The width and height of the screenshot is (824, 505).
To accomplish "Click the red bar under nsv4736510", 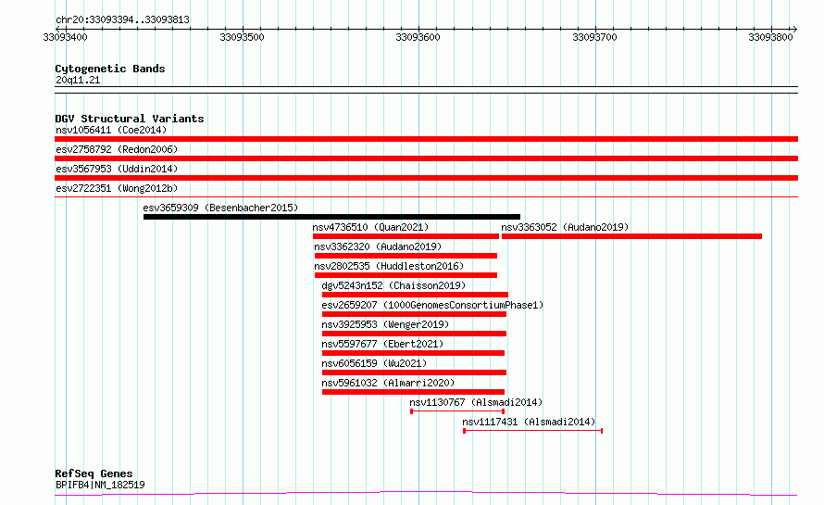I will tap(406, 236).
